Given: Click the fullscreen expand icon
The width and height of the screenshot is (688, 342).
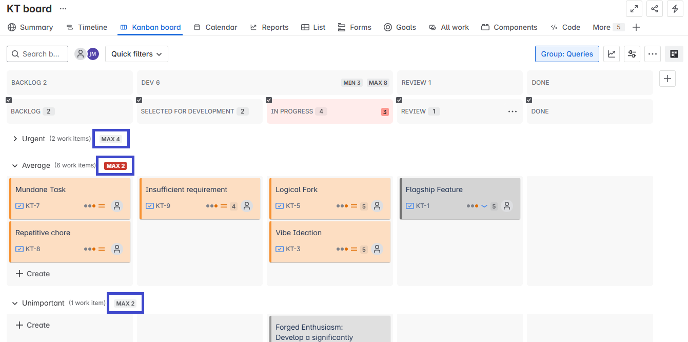Looking at the screenshot, I should [x=634, y=9].
